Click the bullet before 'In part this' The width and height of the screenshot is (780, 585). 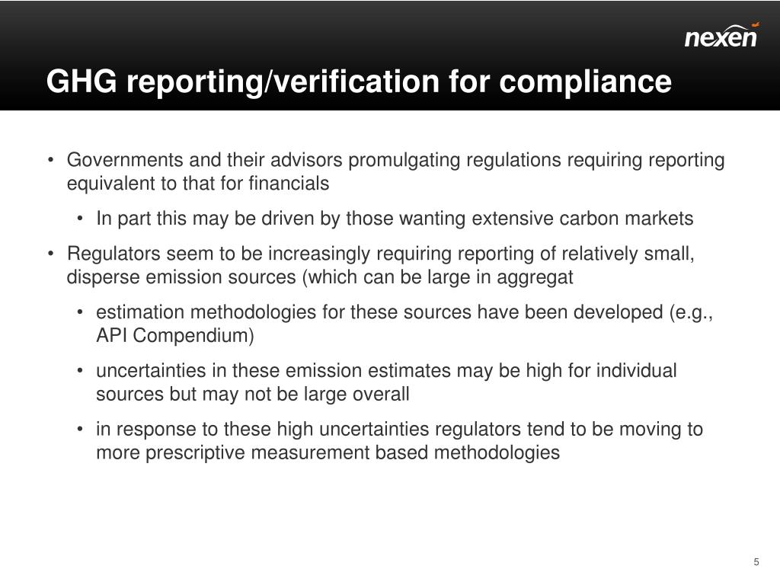pyautogui.click(x=79, y=219)
